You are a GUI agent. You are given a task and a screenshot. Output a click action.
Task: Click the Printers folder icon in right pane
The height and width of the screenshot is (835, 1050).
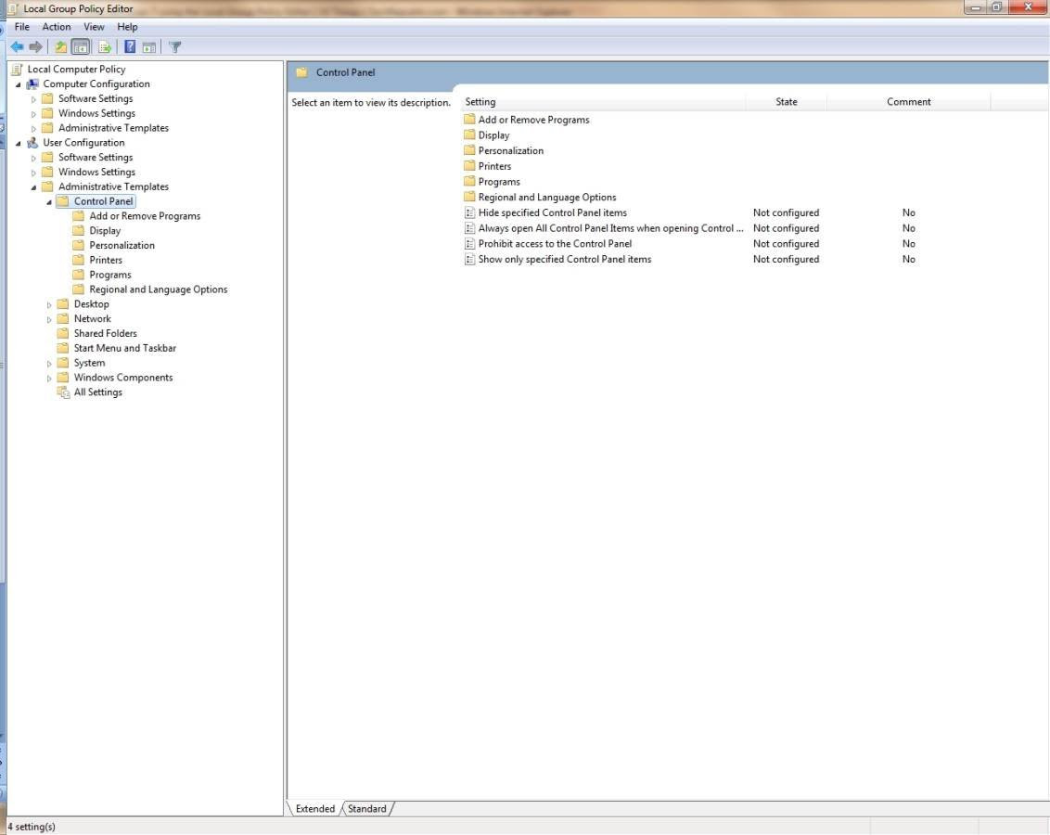(469, 166)
